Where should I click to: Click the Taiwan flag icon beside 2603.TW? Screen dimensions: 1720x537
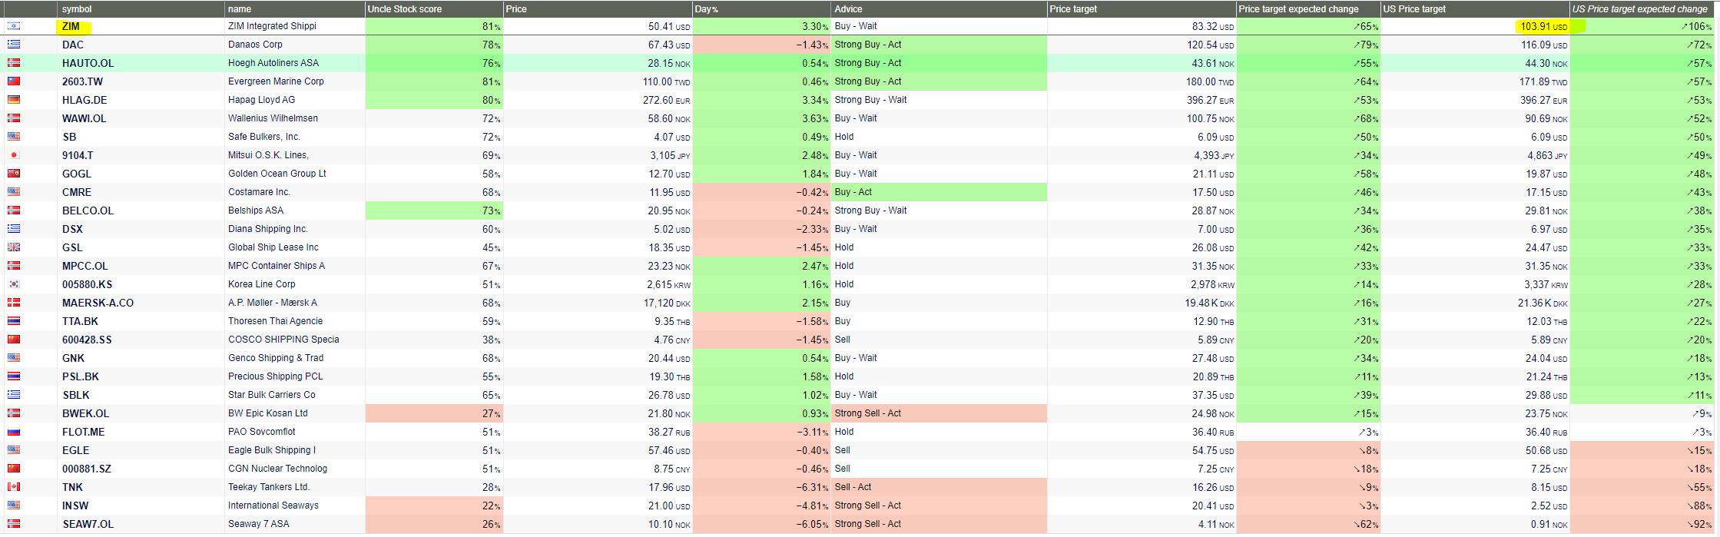(14, 81)
